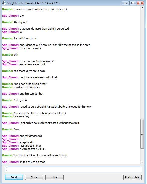Close the window with the red X
The height and width of the screenshot is (184, 147).
click(x=140, y=3)
